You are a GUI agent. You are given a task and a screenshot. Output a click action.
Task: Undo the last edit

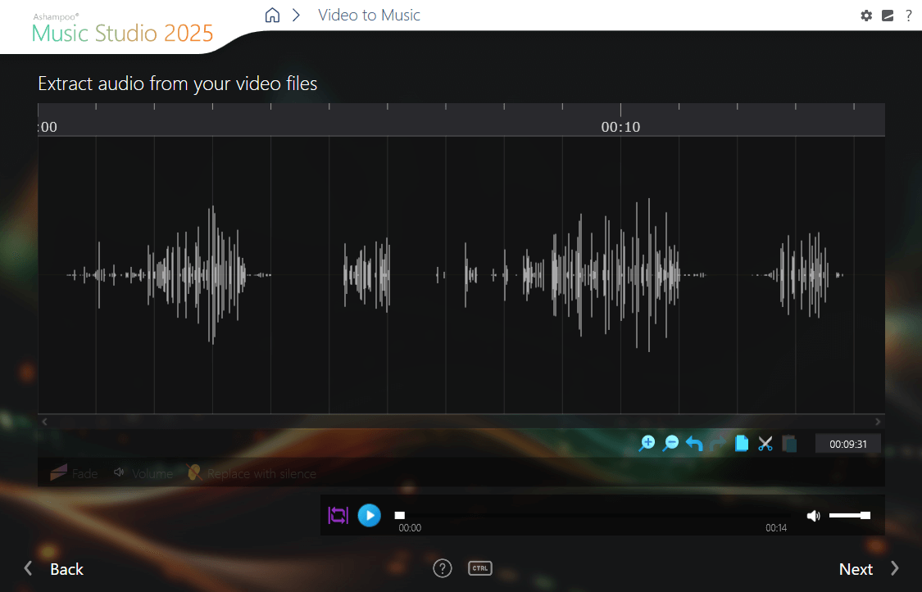point(694,443)
